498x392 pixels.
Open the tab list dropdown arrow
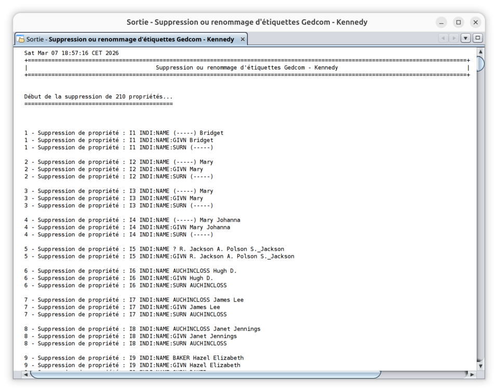[466, 38]
